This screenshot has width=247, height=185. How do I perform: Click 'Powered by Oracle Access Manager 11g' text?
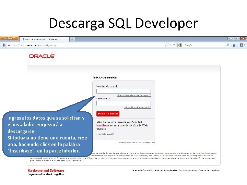(137, 143)
